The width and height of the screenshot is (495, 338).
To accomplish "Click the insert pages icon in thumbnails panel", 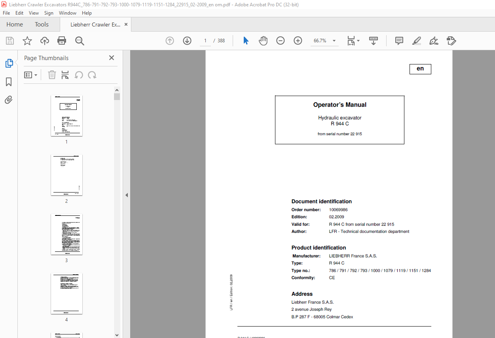I will click(65, 75).
